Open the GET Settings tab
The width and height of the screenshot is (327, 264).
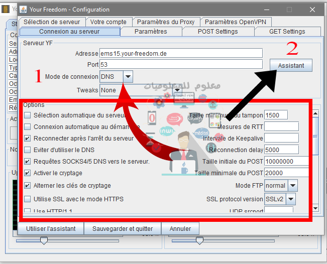pyautogui.click(x=287, y=32)
